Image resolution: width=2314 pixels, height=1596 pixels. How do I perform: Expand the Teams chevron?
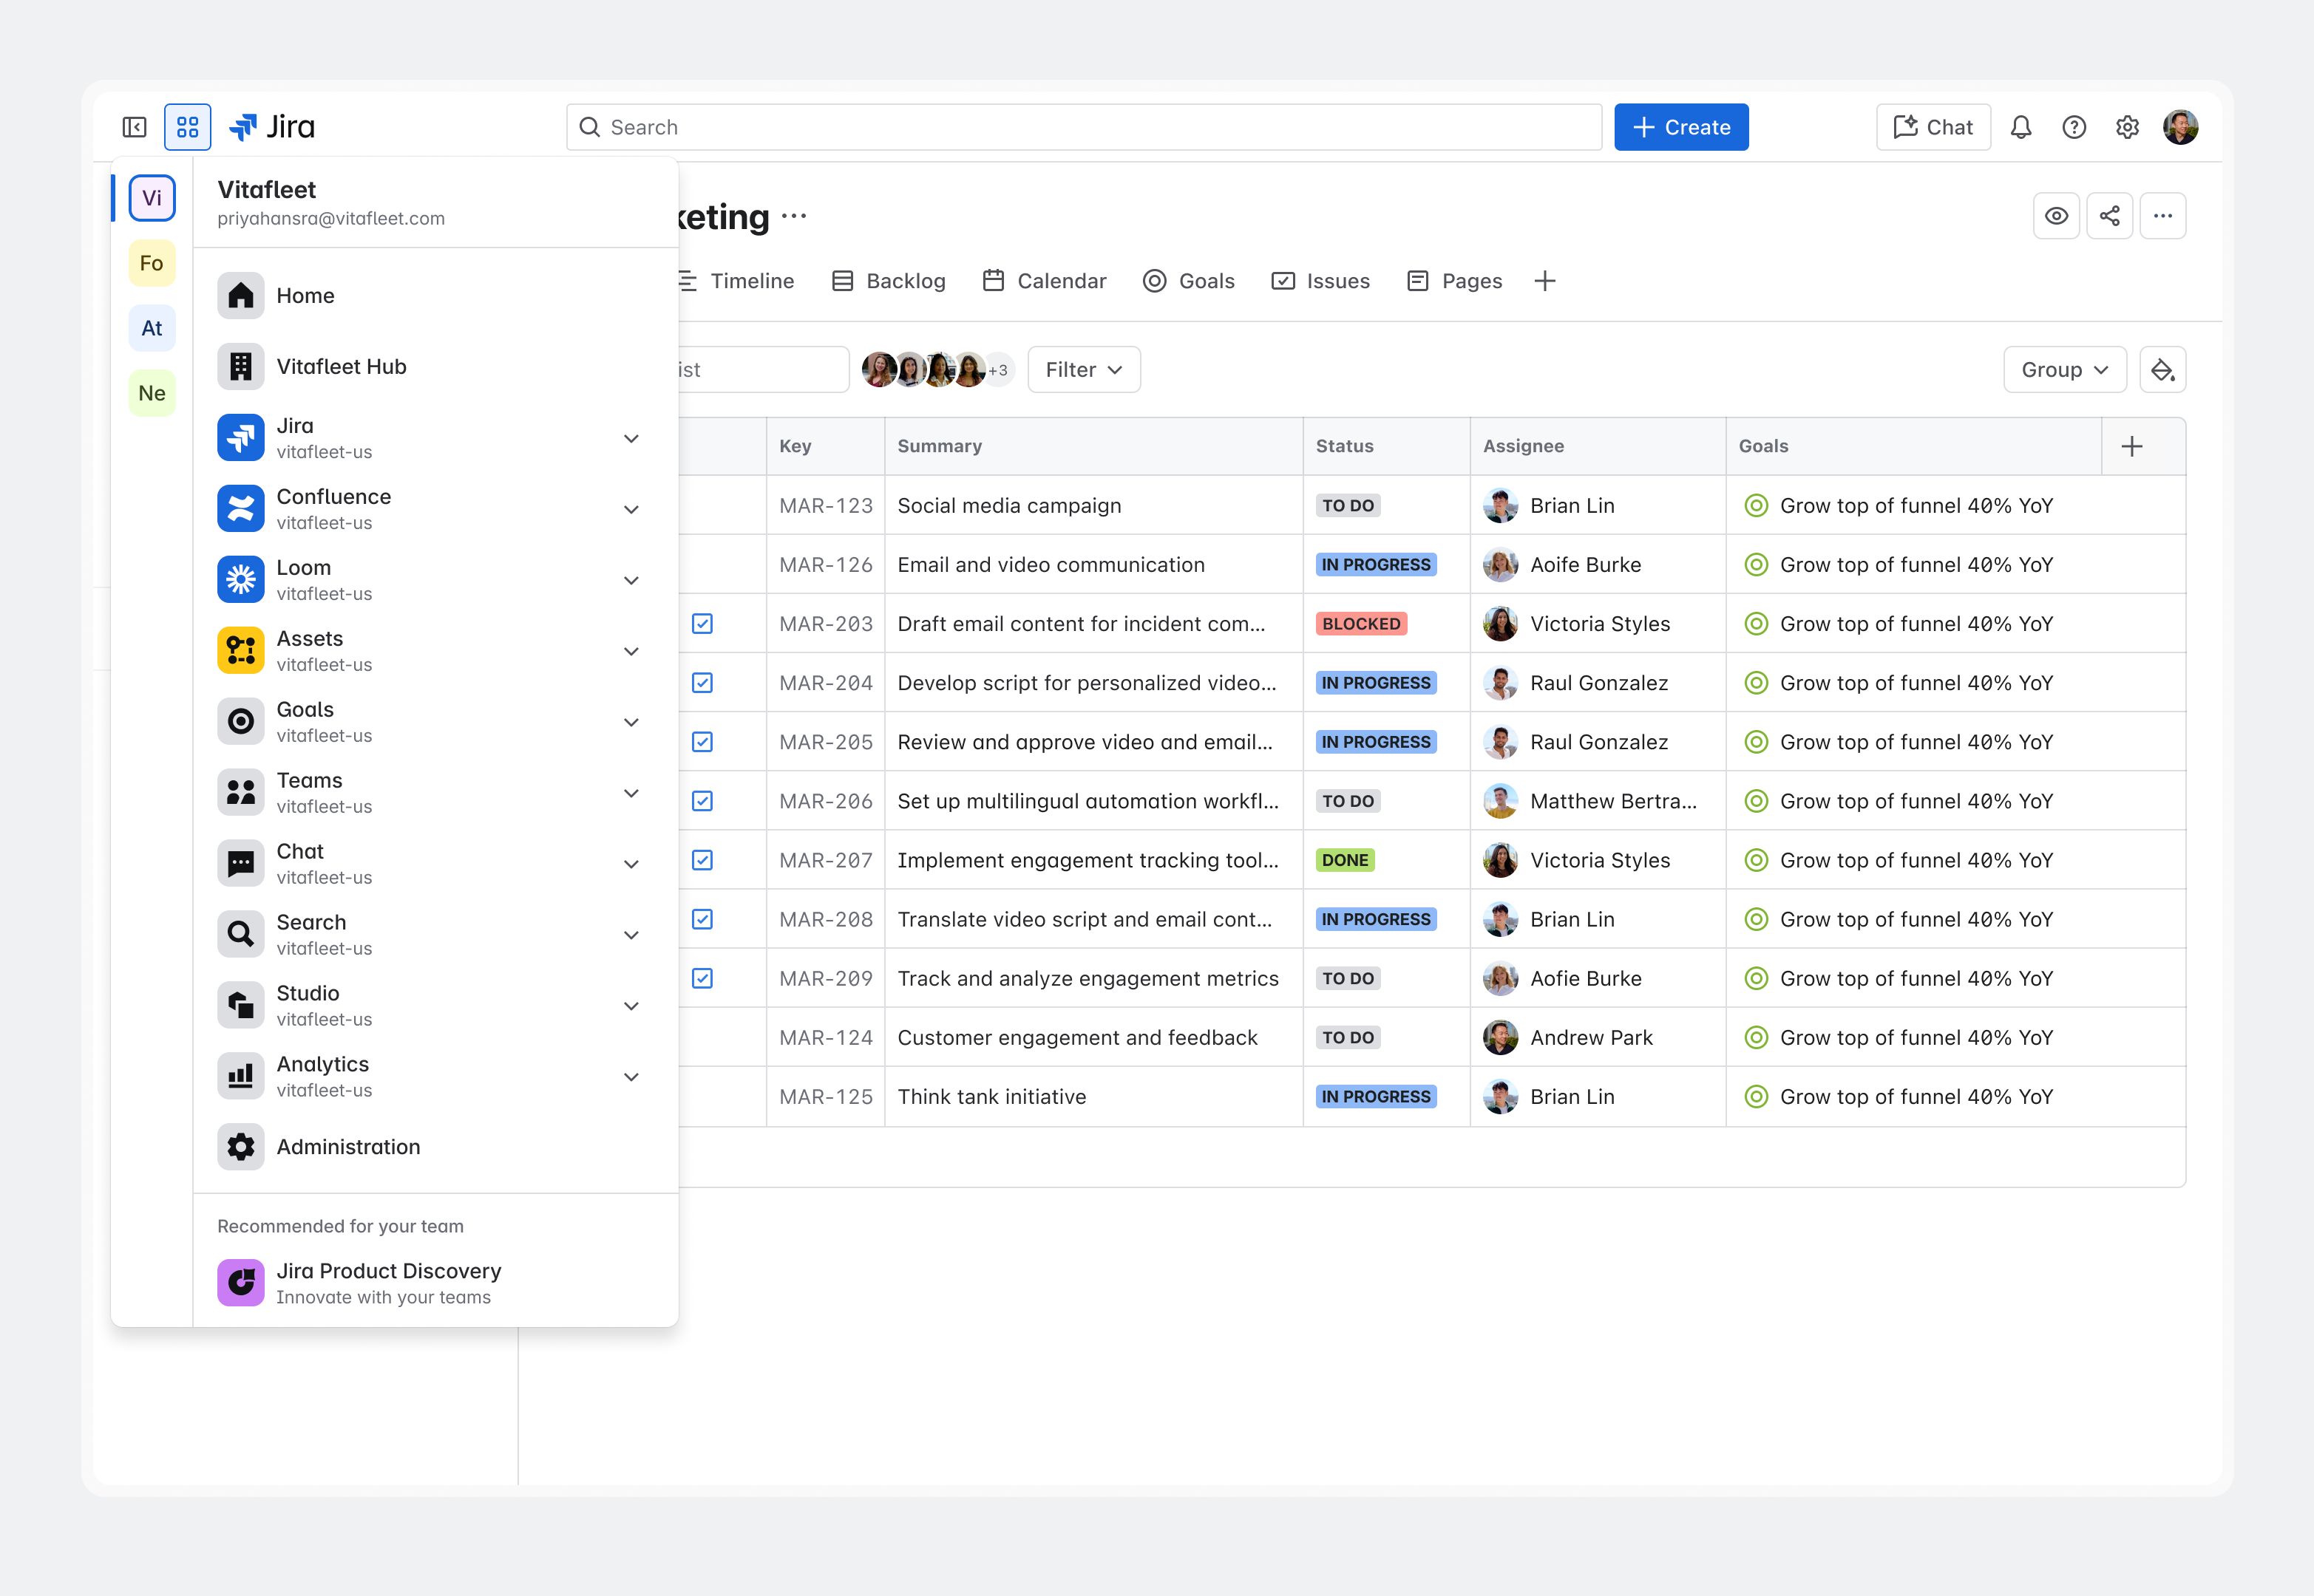[x=631, y=794]
